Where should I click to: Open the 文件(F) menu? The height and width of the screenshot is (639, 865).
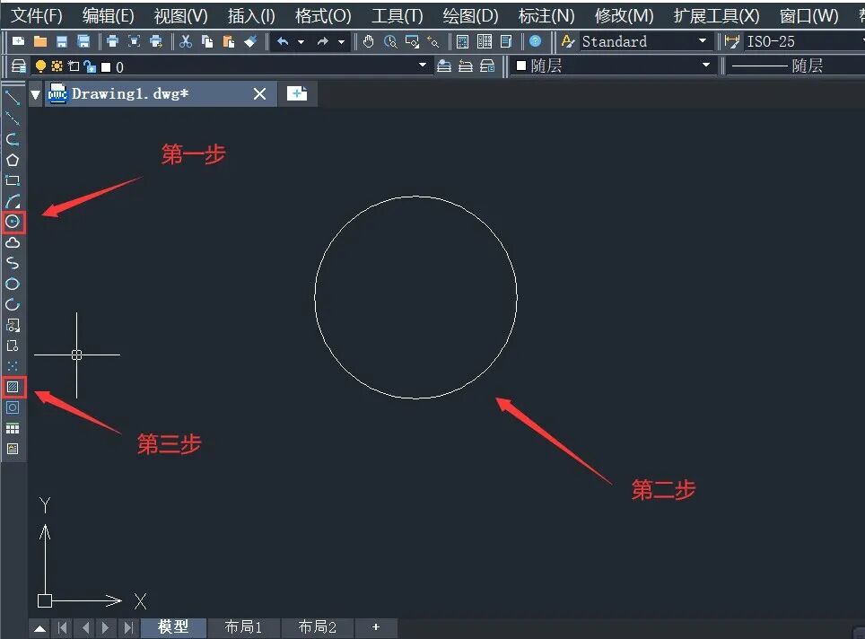37,15
